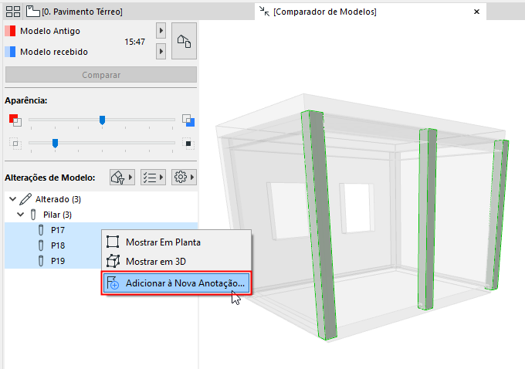Click the pencil icon beside Alterado
Image resolution: width=525 pixels, height=369 pixels.
[x=25, y=199]
